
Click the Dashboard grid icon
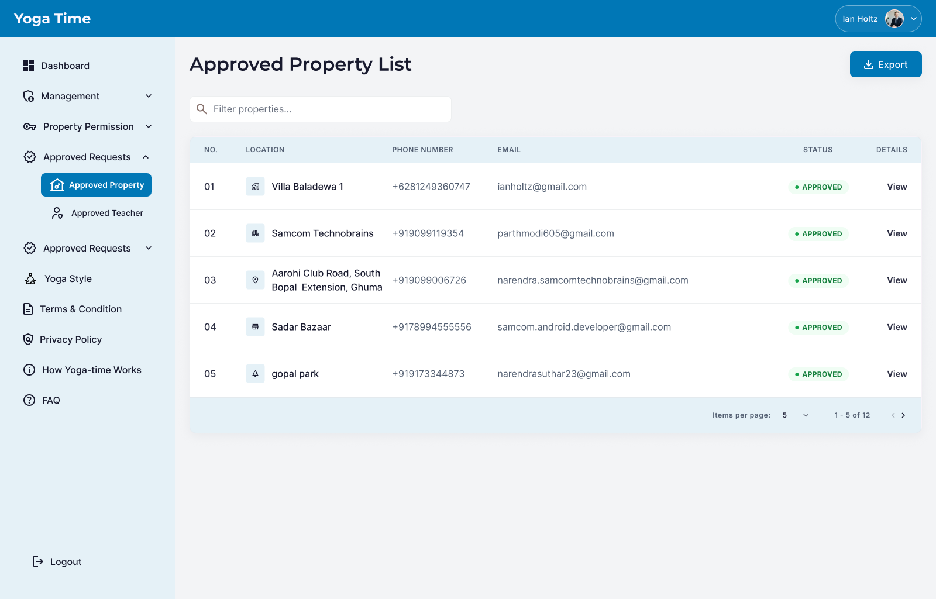[x=29, y=66]
